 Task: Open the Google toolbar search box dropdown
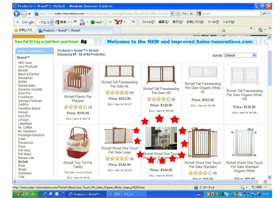[x=52, y=22]
